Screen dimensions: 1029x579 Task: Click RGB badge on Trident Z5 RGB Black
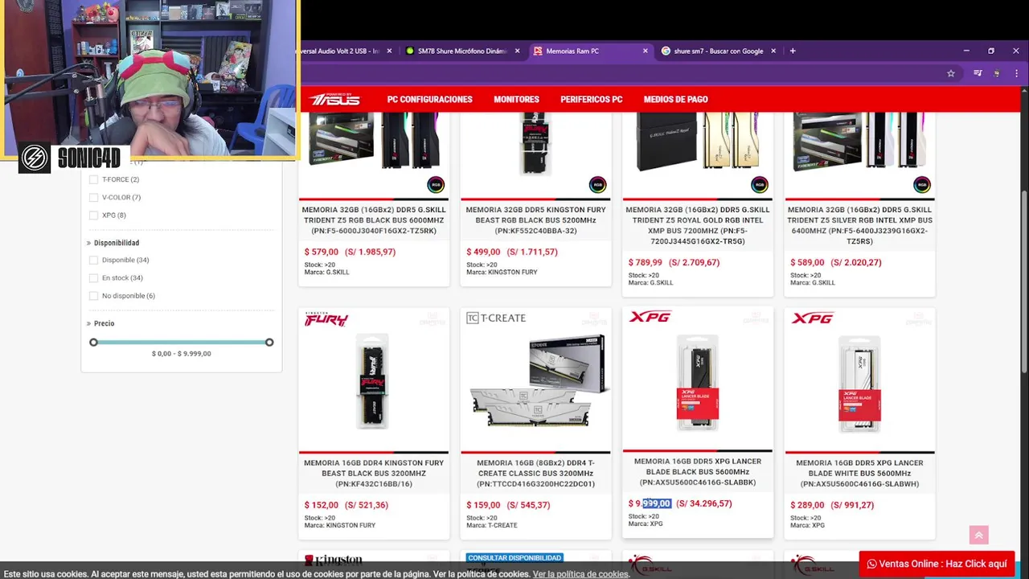point(436,185)
